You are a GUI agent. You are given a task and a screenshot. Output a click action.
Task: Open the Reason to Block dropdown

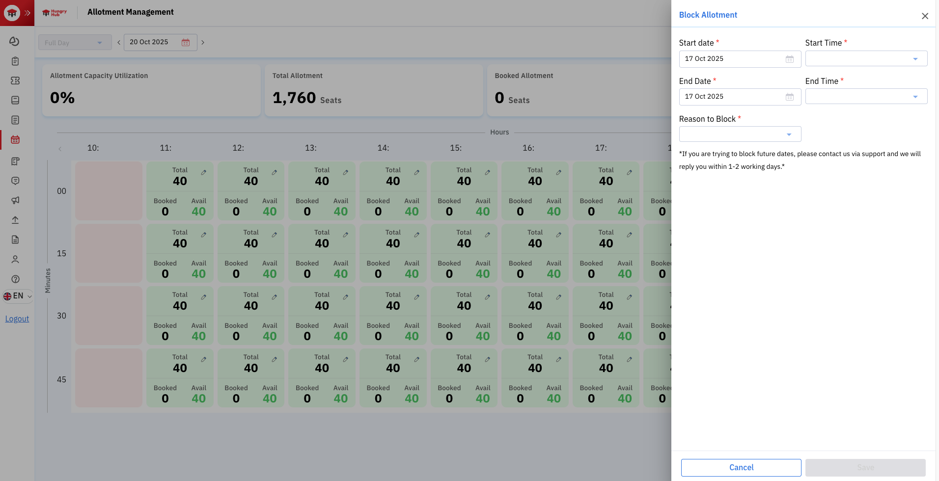(740, 134)
